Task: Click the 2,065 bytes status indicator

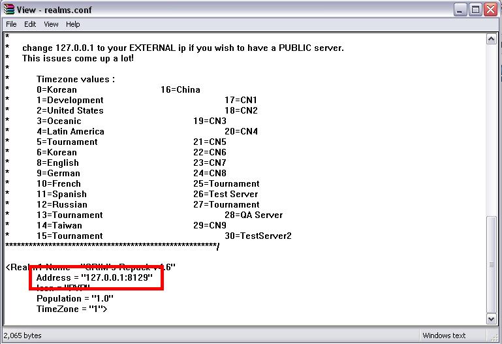Action: coord(24,336)
